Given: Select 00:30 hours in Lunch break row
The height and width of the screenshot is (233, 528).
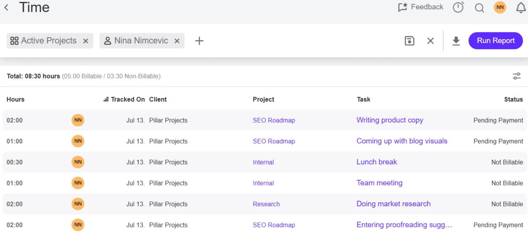Looking at the screenshot, I should tap(15, 162).
